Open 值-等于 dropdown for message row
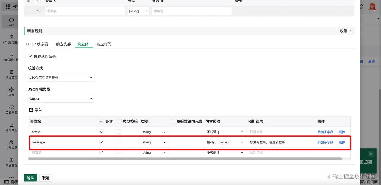The height and width of the screenshot is (185, 381). tap(225, 142)
